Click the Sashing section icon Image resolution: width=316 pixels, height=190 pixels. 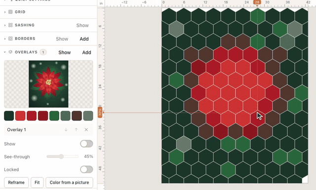(10, 25)
